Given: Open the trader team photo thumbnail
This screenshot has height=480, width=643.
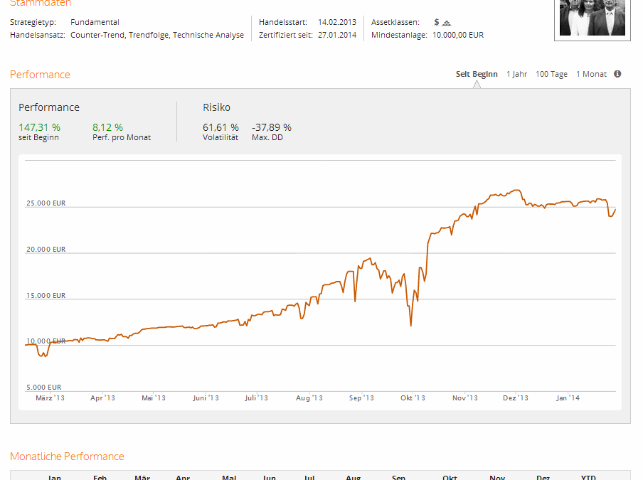Looking at the screenshot, I should coord(592,18).
